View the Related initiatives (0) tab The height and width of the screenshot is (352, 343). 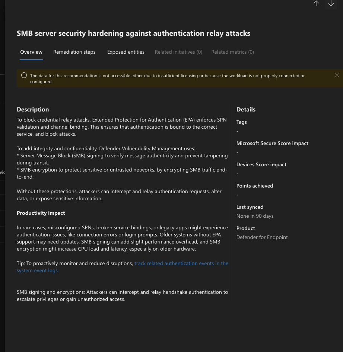(x=178, y=52)
